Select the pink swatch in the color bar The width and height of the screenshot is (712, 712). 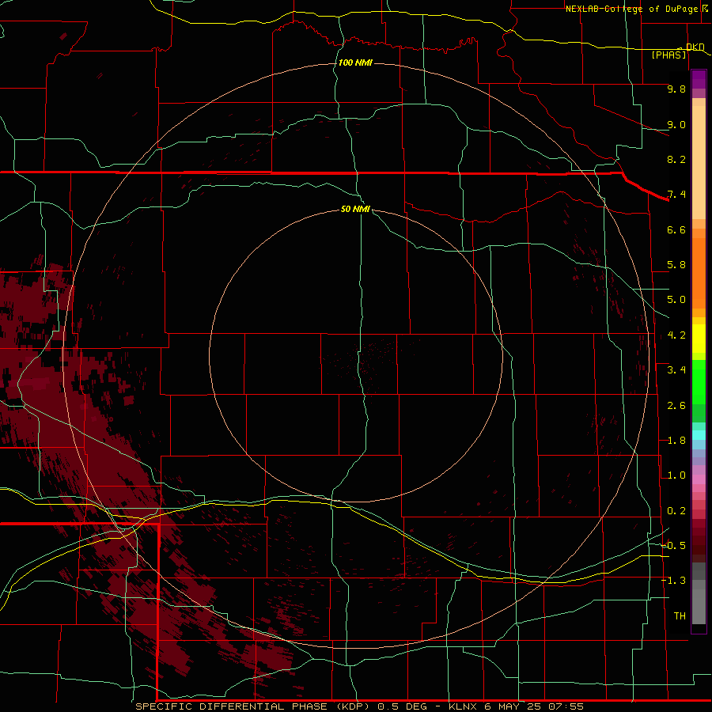click(x=699, y=479)
